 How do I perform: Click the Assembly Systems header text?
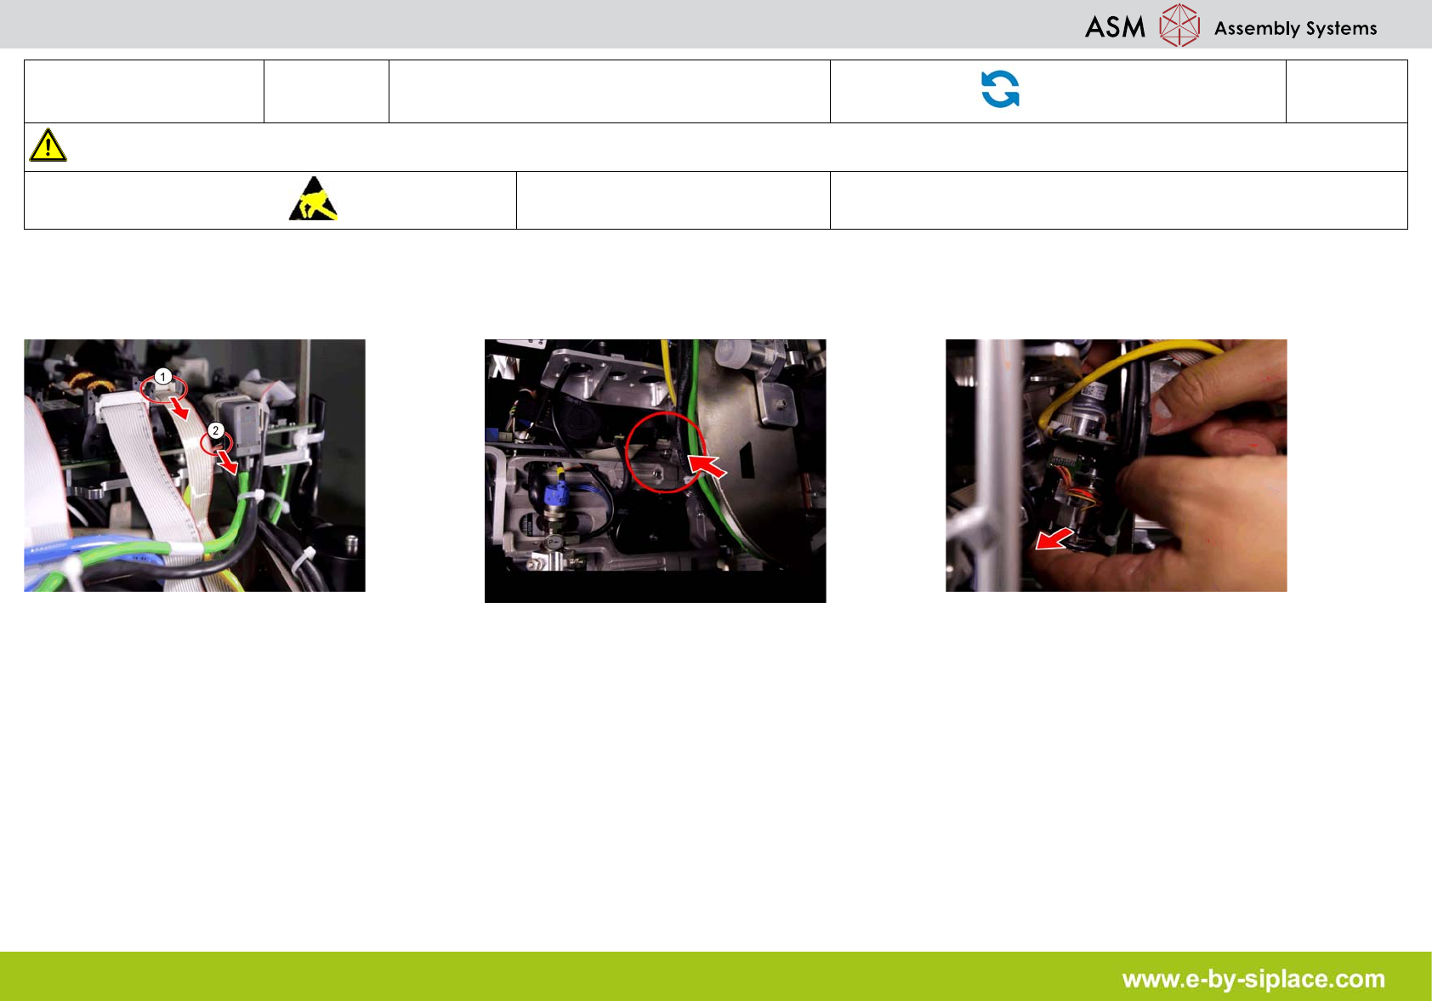pyautogui.click(x=1295, y=28)
